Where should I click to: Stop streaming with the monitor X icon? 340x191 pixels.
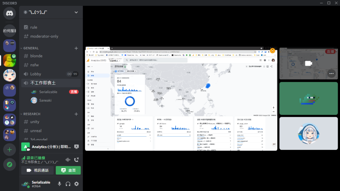click(x=76, y=147)
